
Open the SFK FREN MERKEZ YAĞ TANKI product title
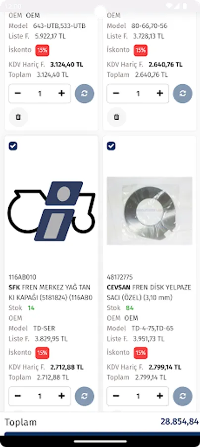(50, 293)
